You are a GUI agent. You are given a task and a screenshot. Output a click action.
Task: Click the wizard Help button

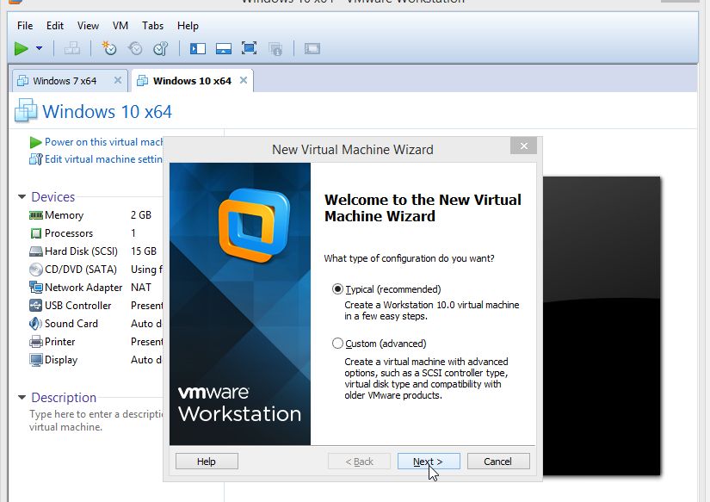click(207, 462)
